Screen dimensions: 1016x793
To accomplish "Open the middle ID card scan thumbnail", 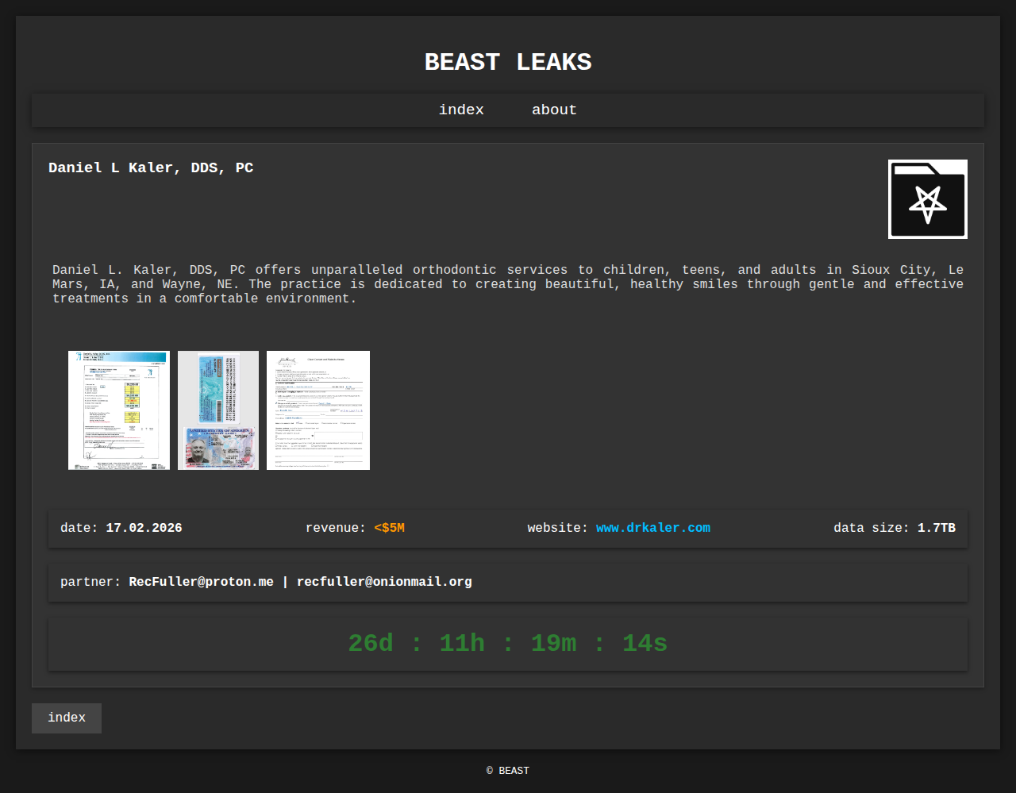I will [x=218, y=410].
